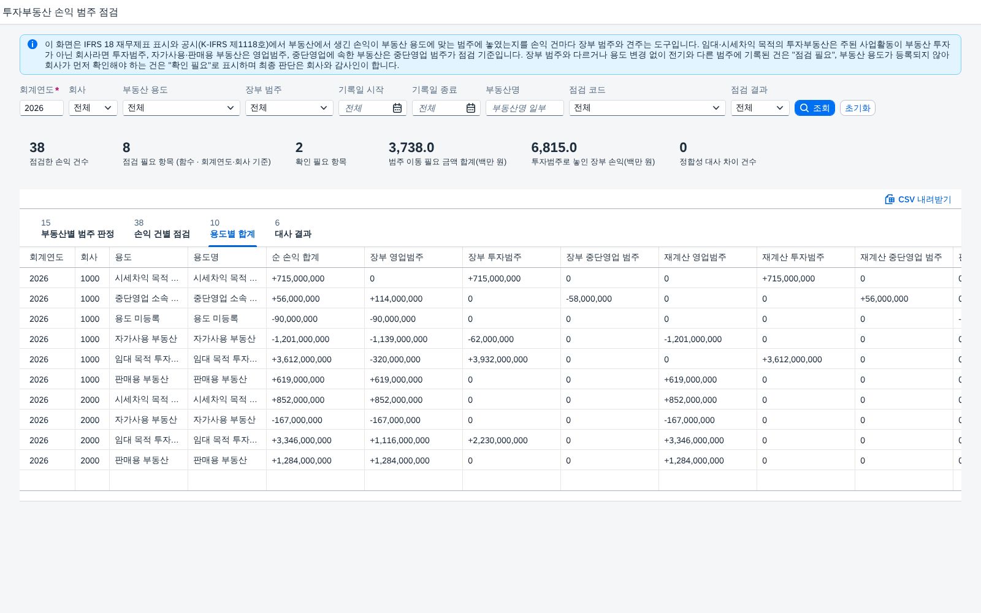Click the 부동산명 search input

pyautogui.click(x=525, y=108)
